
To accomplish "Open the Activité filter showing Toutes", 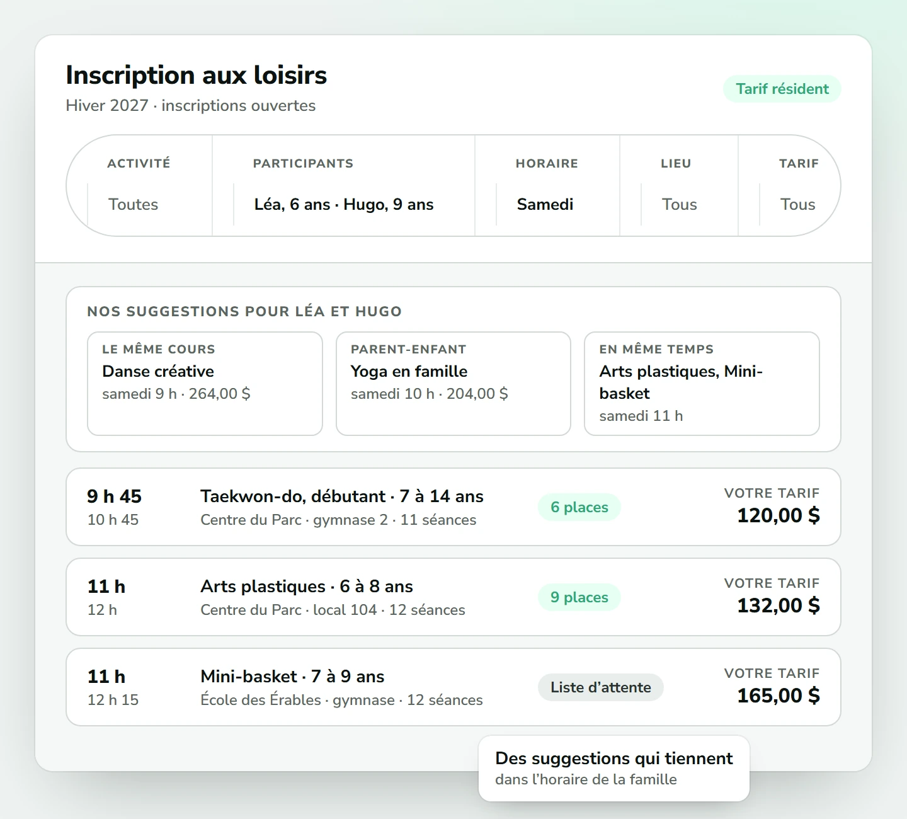I will pos(140,186).
